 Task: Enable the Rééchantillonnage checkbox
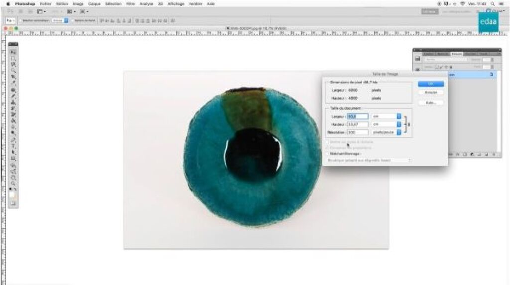tap(327, 154)
